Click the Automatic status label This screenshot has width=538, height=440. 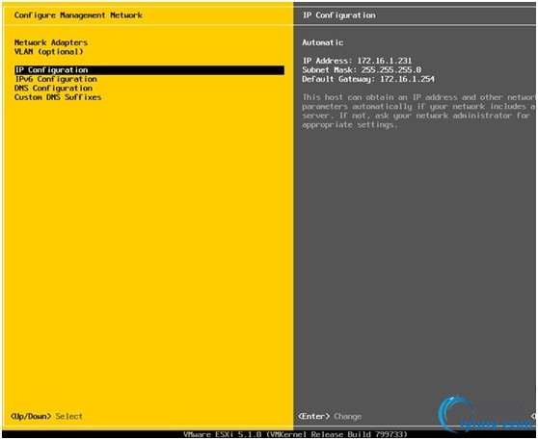click(x=323, y=42)
